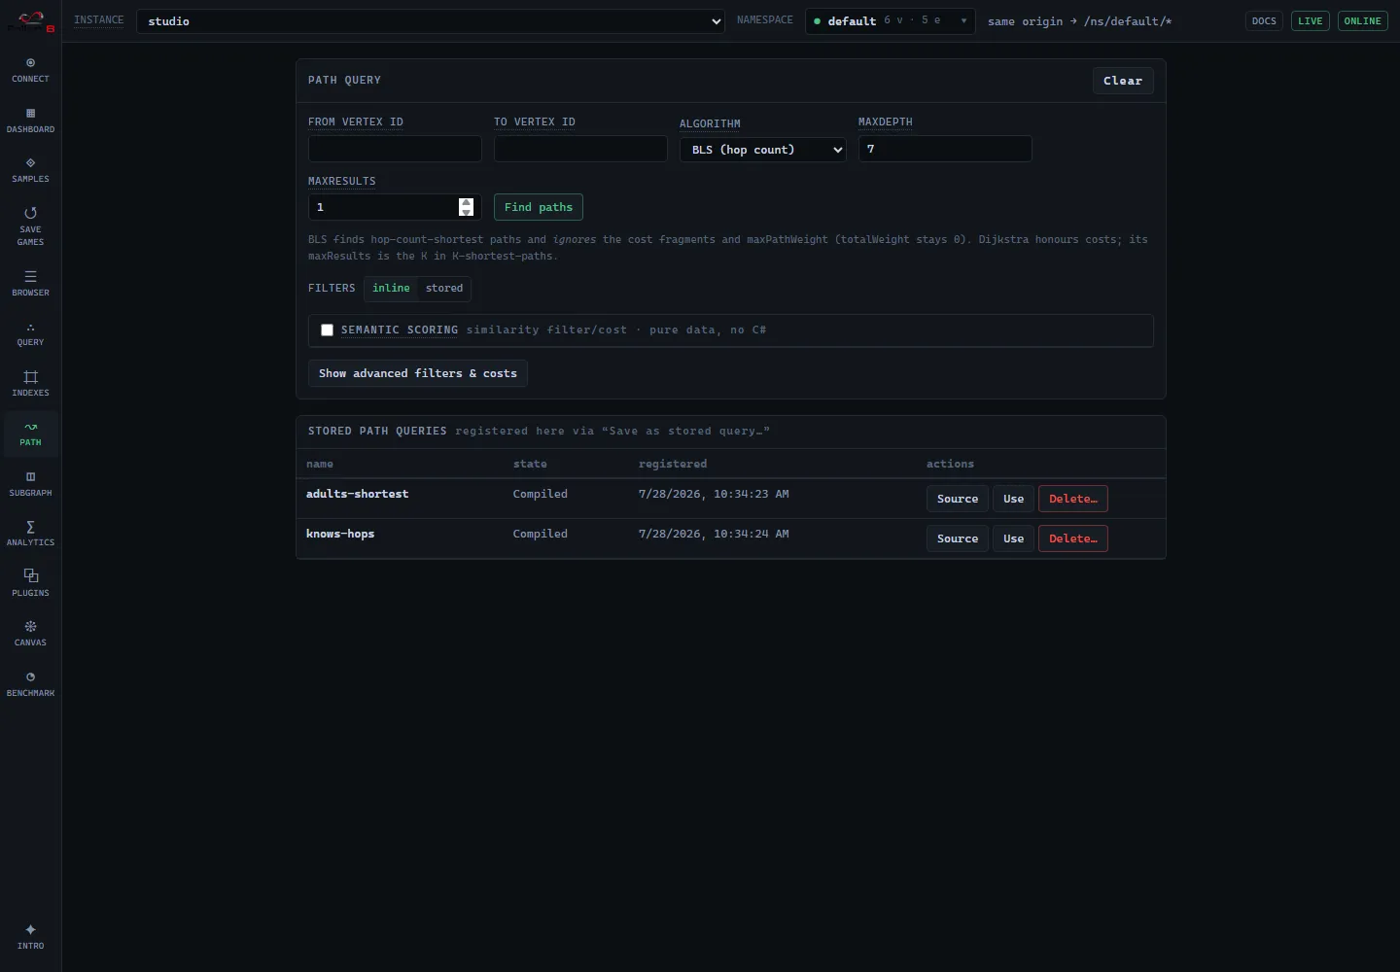
Task: Focus the To Vertex ID field
Action: pyautogui.click(x=580, y=149)
